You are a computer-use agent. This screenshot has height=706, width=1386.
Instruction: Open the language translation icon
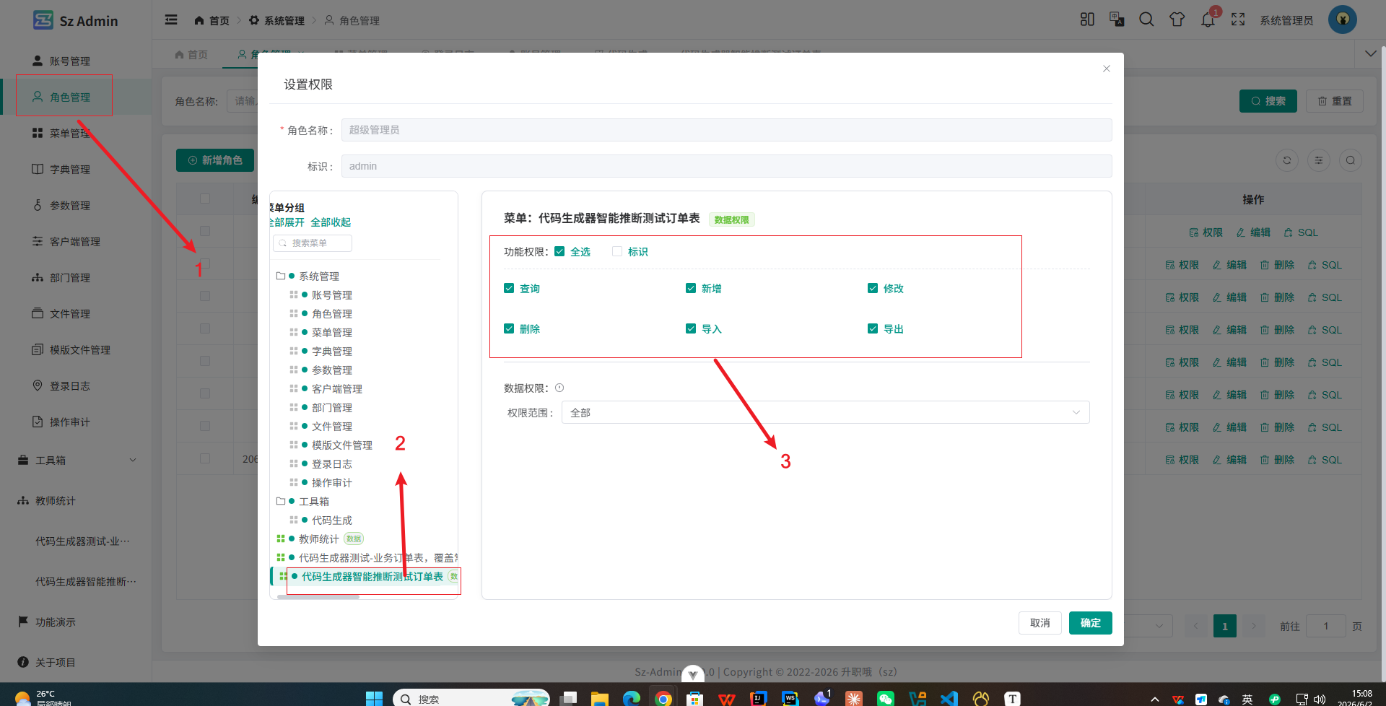click(x=1117, y=19)
